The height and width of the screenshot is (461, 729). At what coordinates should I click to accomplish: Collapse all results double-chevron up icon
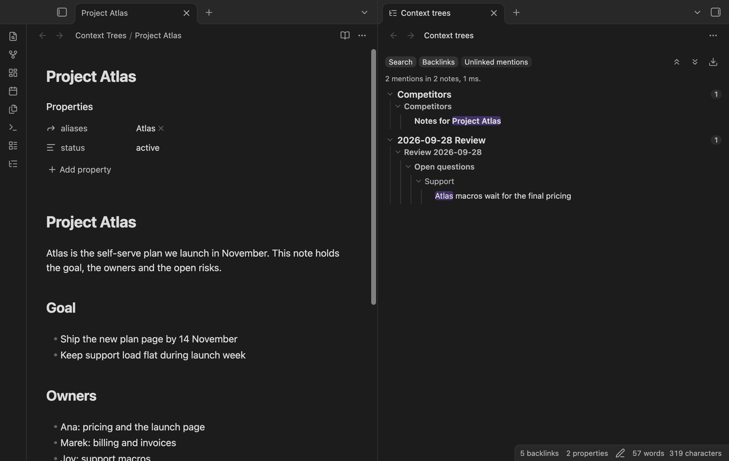(x=677, y=62)
